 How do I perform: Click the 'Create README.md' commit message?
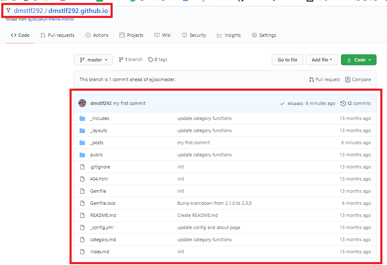[x=197, y=215]
